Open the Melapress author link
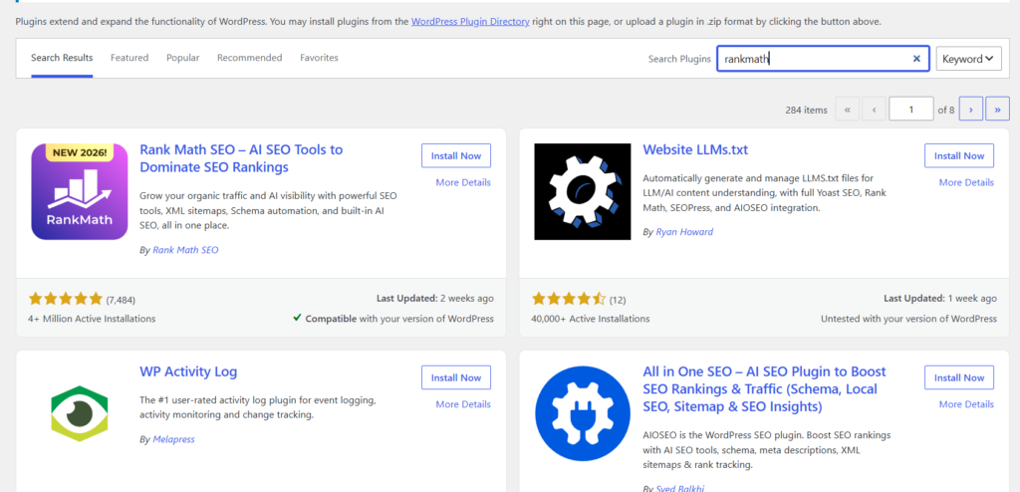This screenshot has height=492, width=1020. [173, 439]
